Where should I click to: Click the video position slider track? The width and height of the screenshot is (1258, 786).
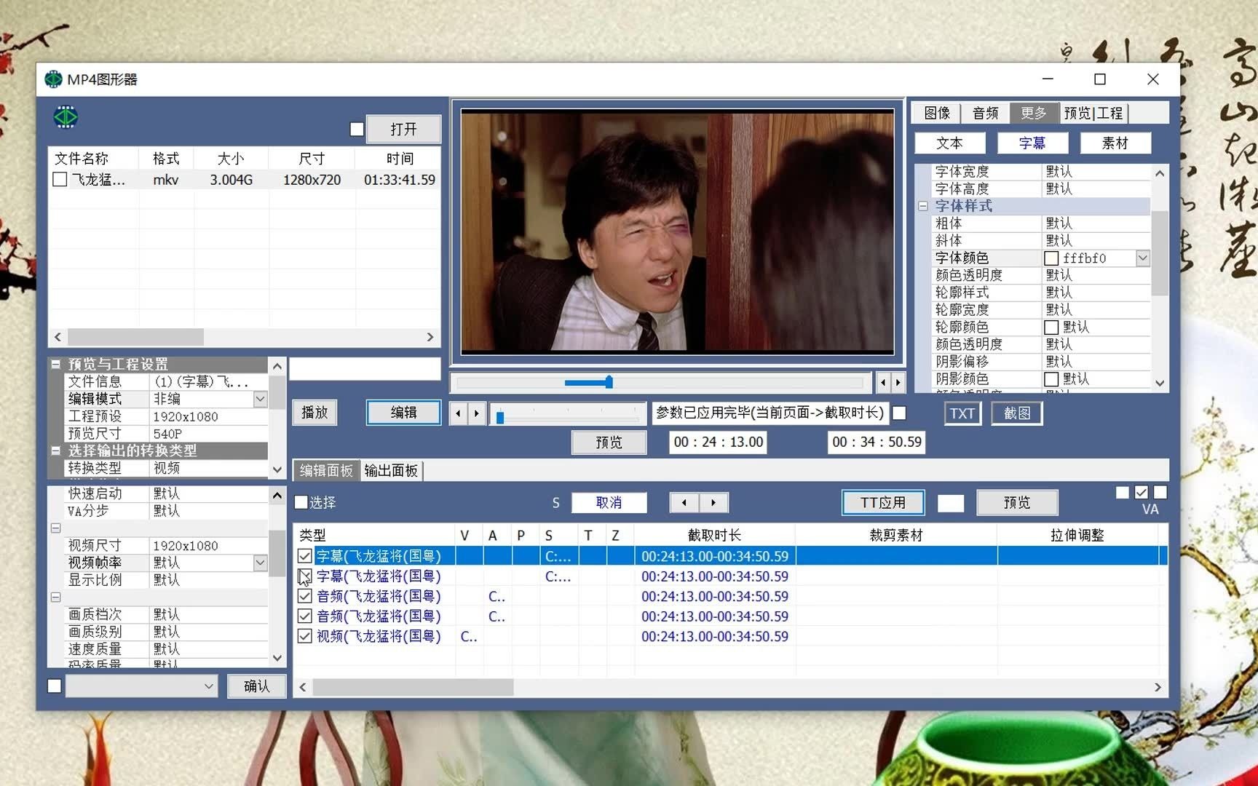[x=660, y=382]
